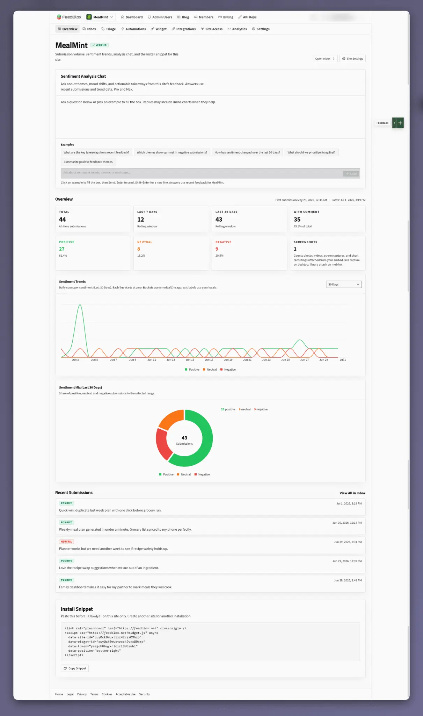Viewport: 423px width, 716px height.
Task: Open the Security footer link
Action: (144, 694)
